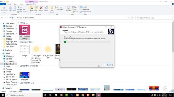Expand the address bar history dropdown
Viewport: 174px width, 97px height.
click(129, 18)
